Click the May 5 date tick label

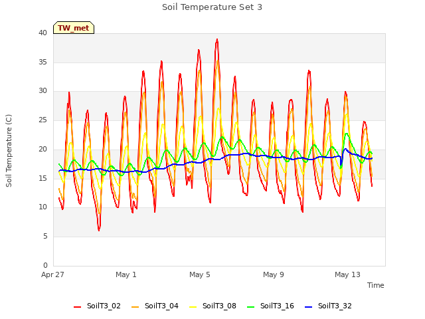[x=200, y=274]
